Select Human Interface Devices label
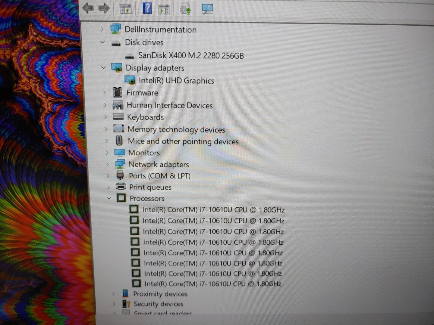Viewport: 434px width, 325px height. coord(170,105)
